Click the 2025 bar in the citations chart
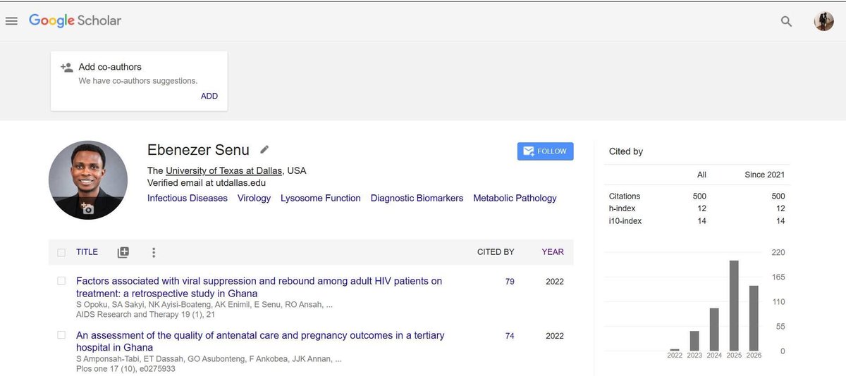Image resolution: width=846 pixels, height=376 pixels. click(734, 306)
